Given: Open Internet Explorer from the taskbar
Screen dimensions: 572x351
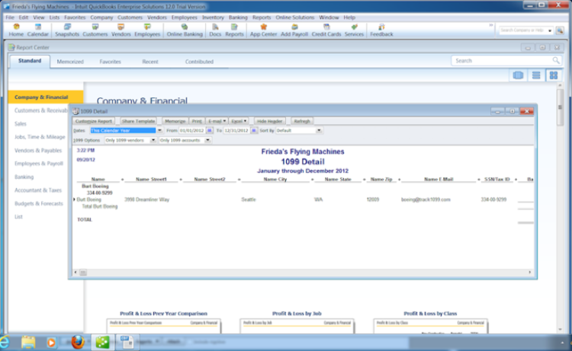Looking at the screenshot, I should point(5,343).
